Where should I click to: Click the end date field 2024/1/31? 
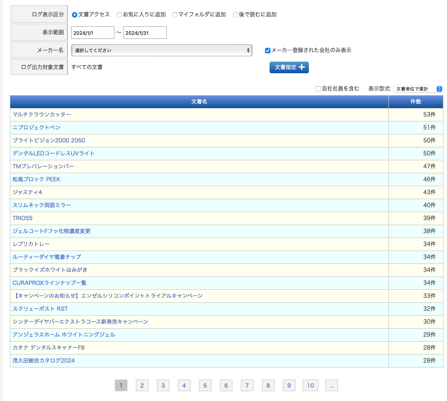coord(145,33)
